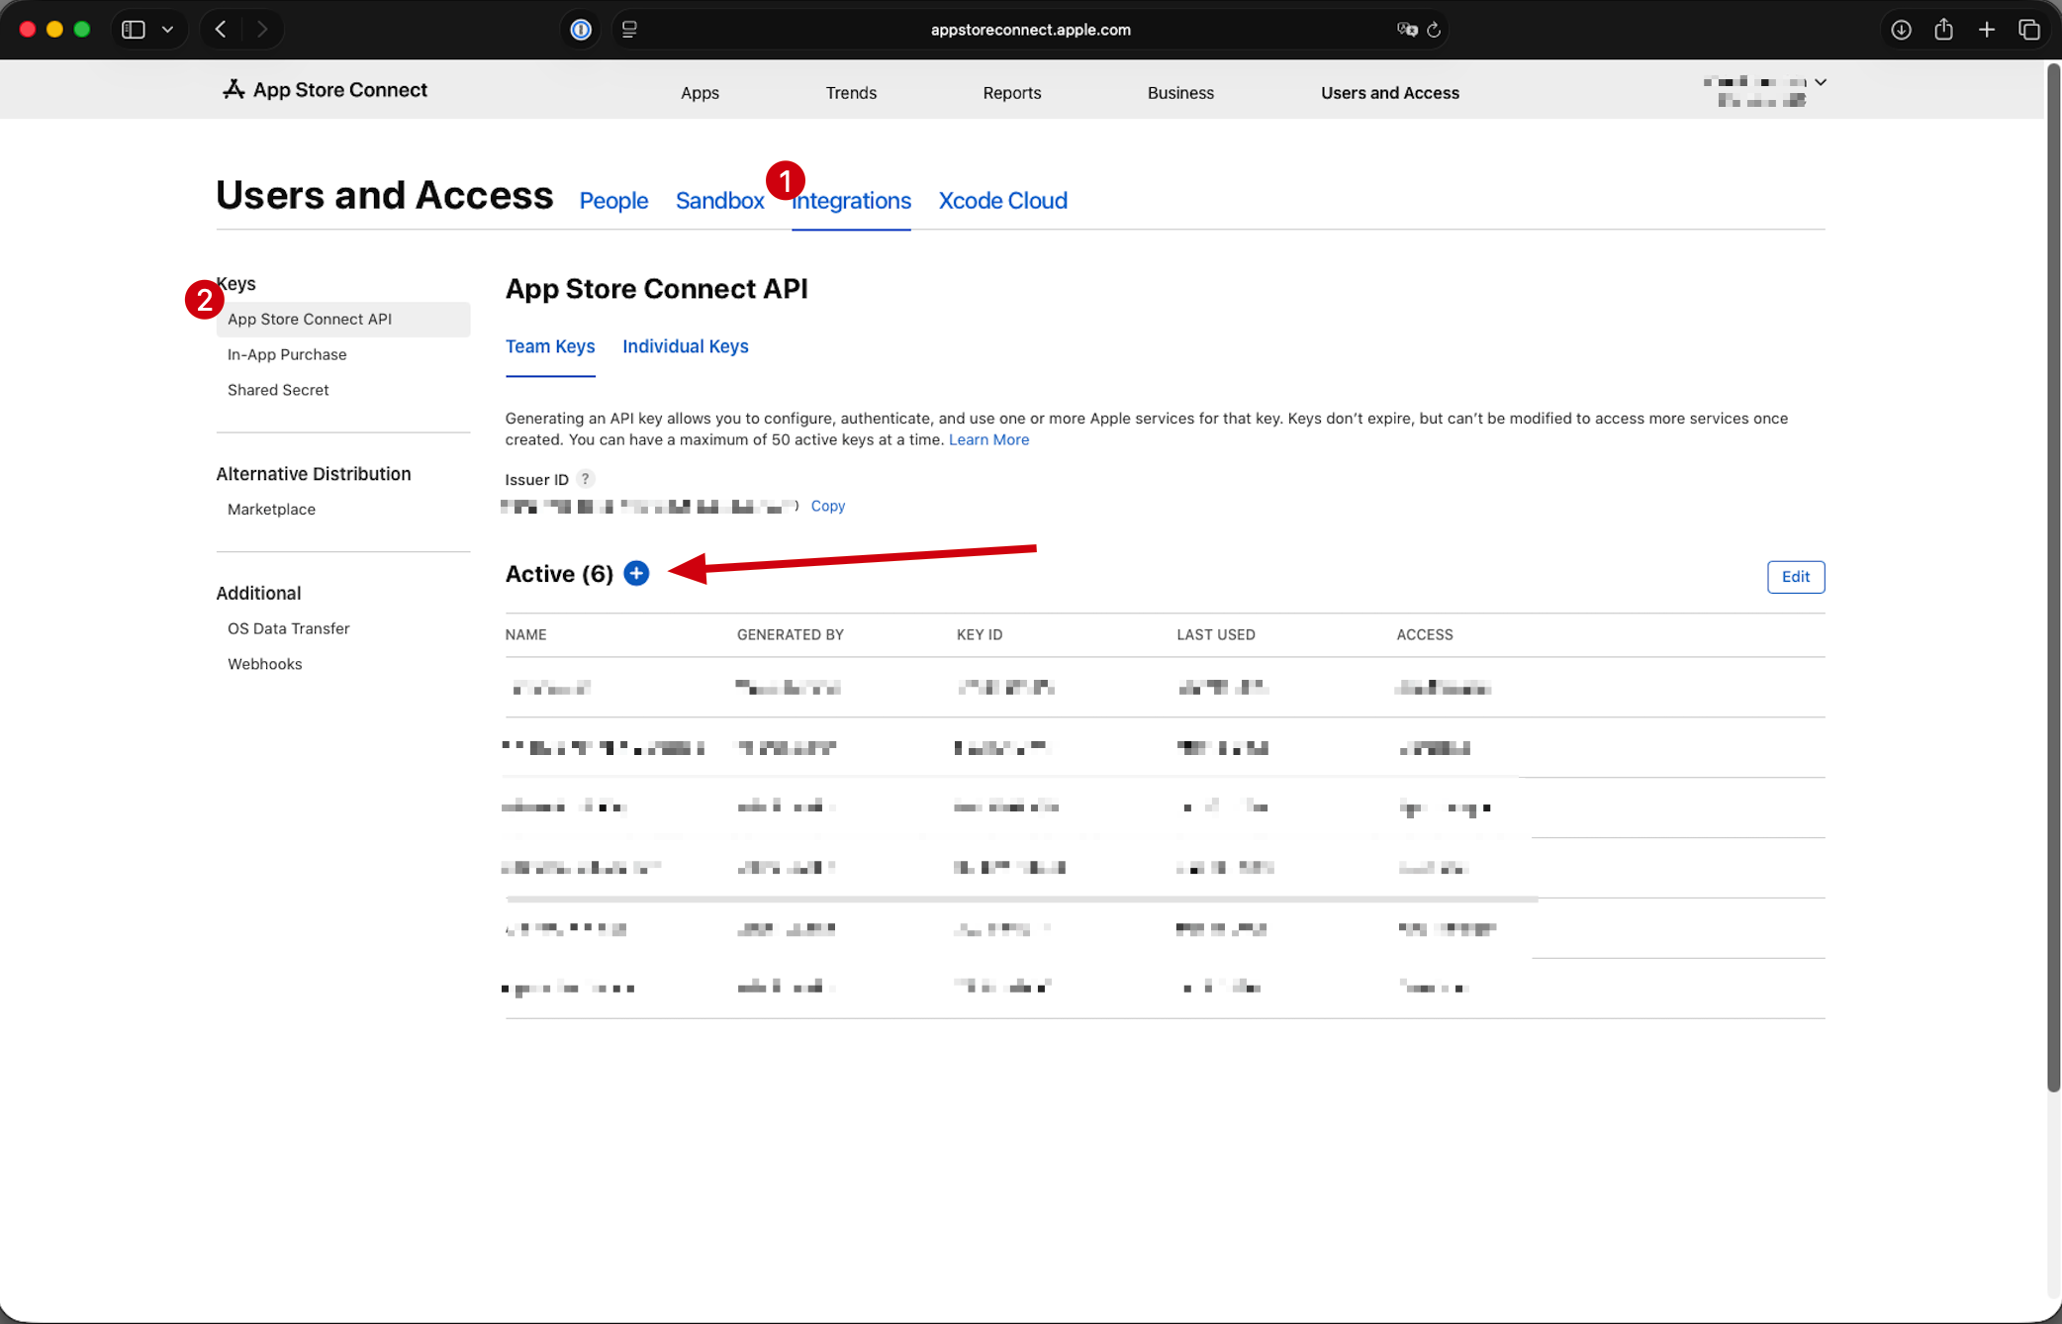Click the Learn More link
Viewport: 2062px width, 1324px height.
[988, 439]
